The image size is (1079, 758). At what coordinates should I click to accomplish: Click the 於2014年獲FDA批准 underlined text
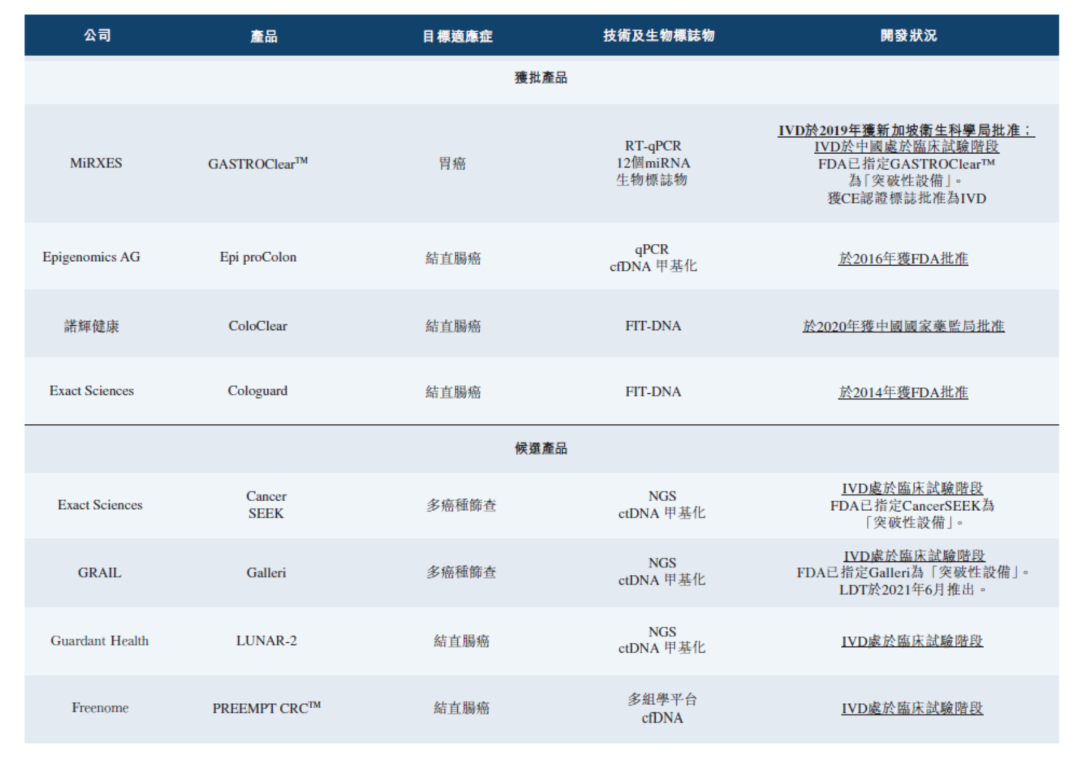pos(903,392)
